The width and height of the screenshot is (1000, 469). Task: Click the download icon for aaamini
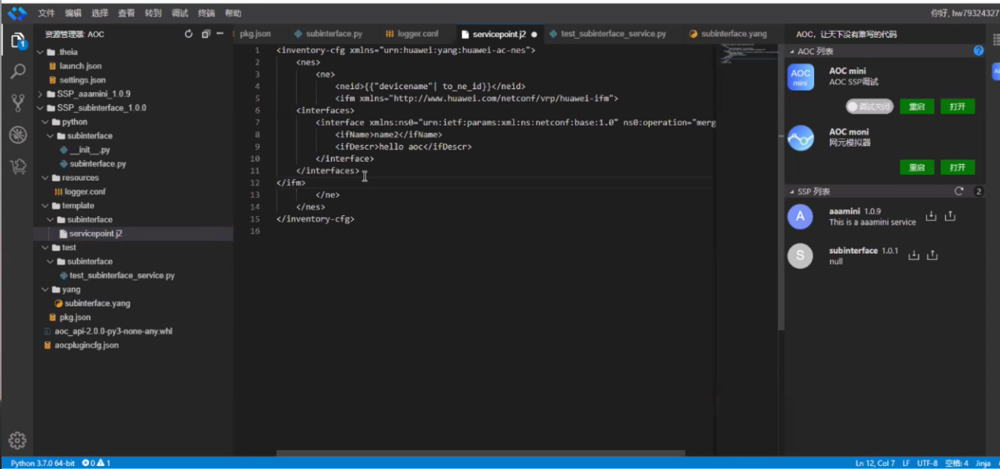931,216
